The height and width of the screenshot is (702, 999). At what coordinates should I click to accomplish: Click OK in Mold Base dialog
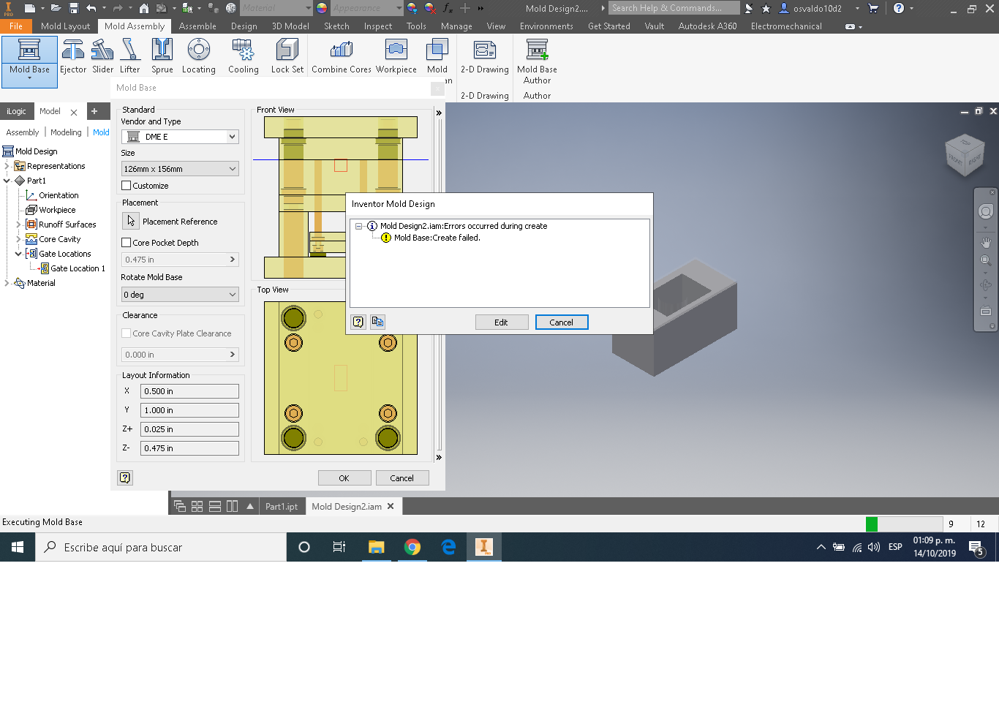pos(344,478)
